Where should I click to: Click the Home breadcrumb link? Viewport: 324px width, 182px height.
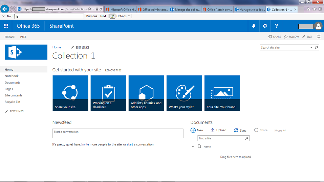[x=57, y=47]
